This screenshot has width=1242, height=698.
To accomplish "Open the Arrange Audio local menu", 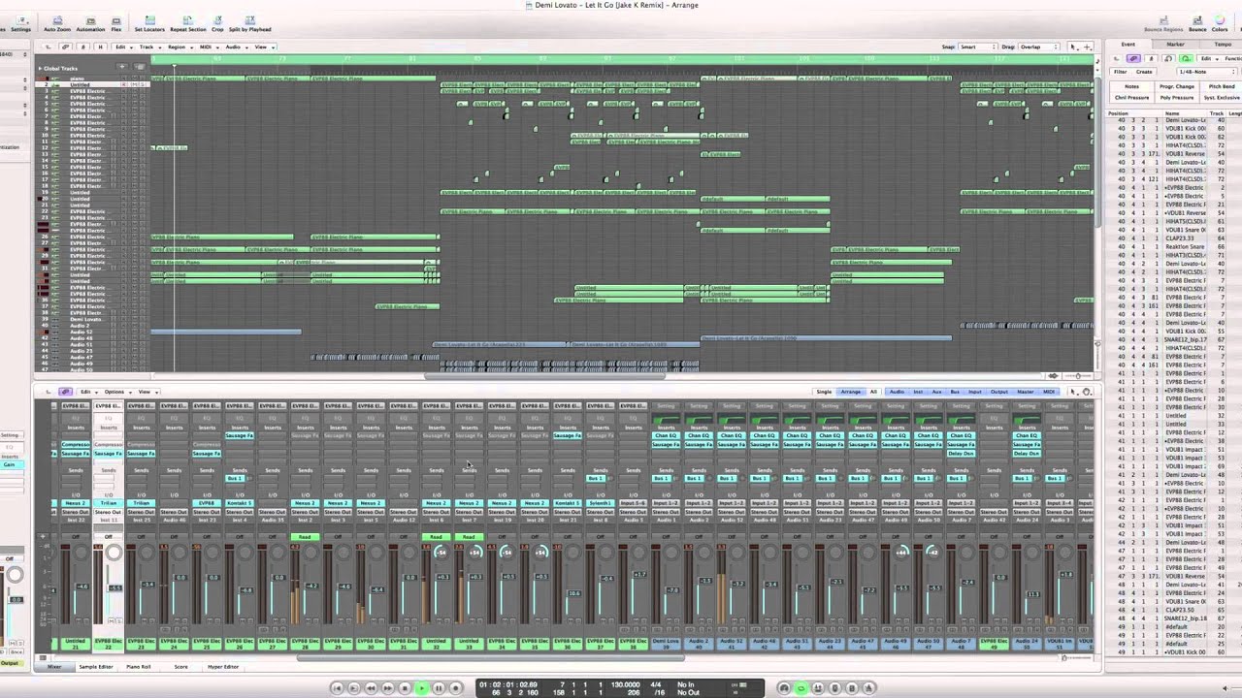I will (x=235, y=47).
